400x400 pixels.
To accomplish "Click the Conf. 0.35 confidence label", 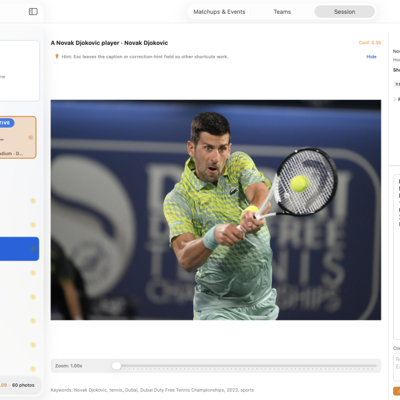I will click(370, 43).
